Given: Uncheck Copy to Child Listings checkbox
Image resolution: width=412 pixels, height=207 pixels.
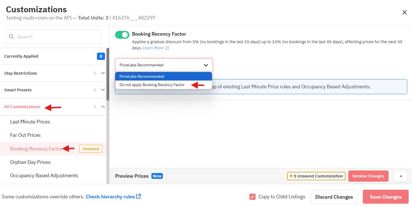Looking at the screenshot, I should pos(253,197).
